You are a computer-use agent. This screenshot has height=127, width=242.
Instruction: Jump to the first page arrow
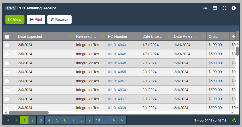(x=8, y=120)
